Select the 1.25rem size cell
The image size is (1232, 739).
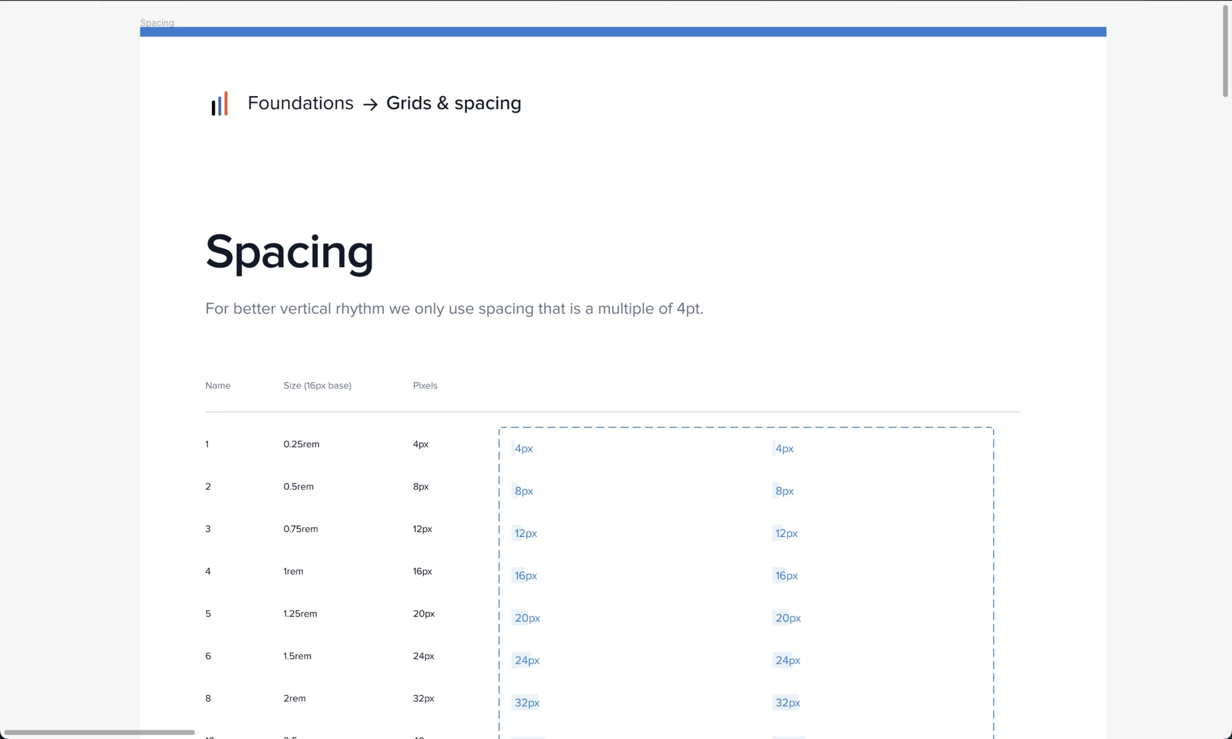(x=300, y=614)
